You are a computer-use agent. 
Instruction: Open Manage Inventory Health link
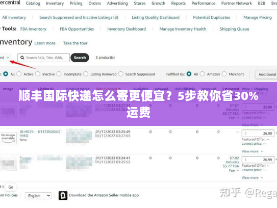click(x=183, y=29)
